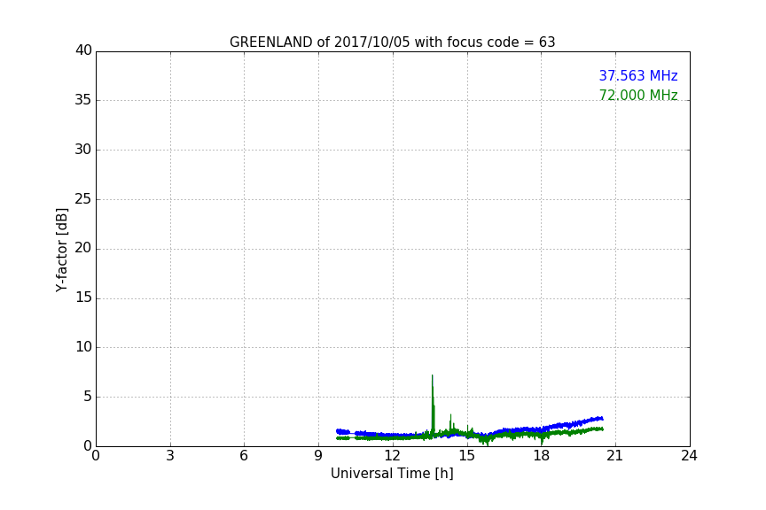
Task: Click the plot title 'GREENLAND of 2017/10/05 with focus code = 63'
Action: pyautogui.click(x=392, y=42)
